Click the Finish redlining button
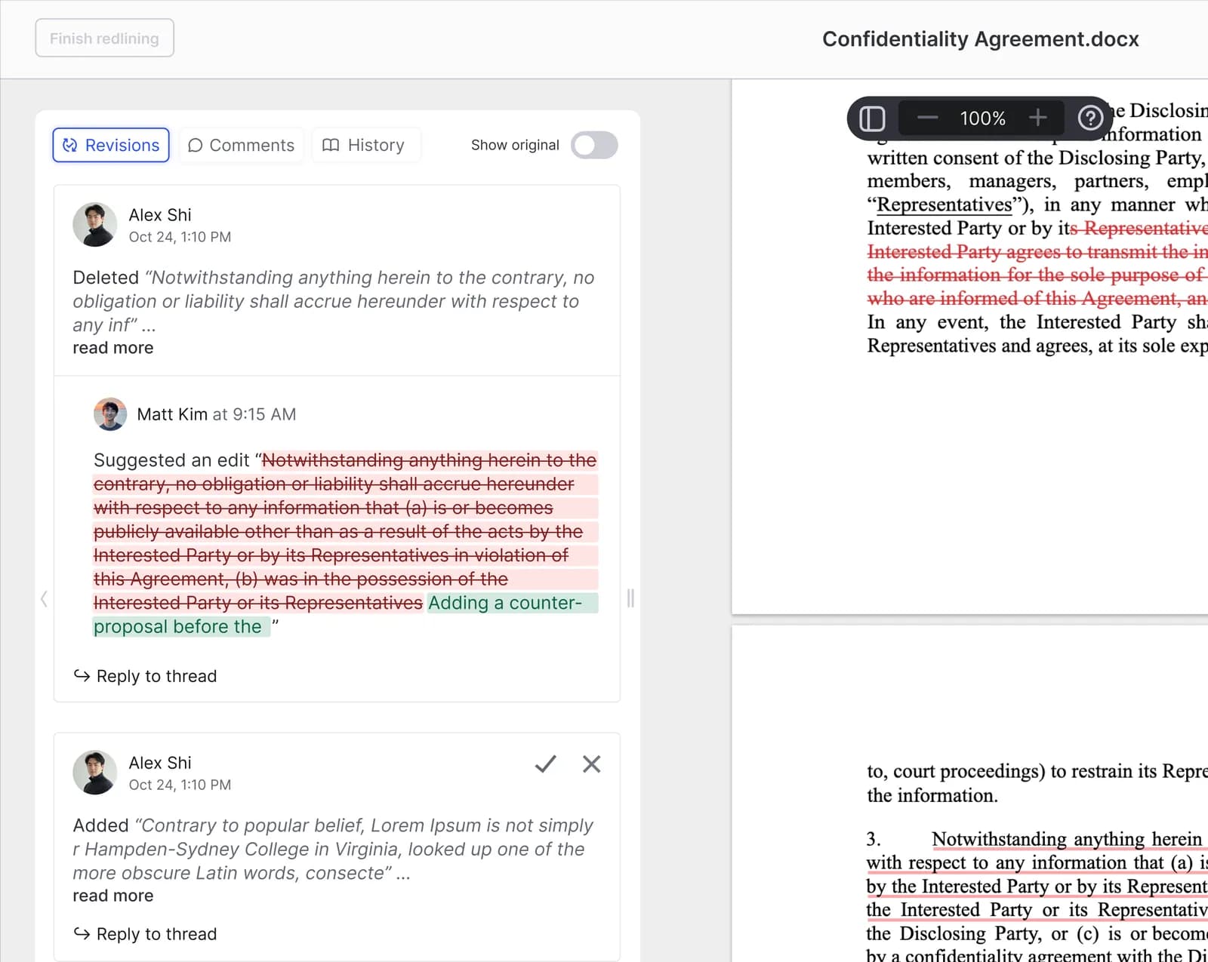The width and height of the screenshot is (1208, 962). click(x=105, y=38)
